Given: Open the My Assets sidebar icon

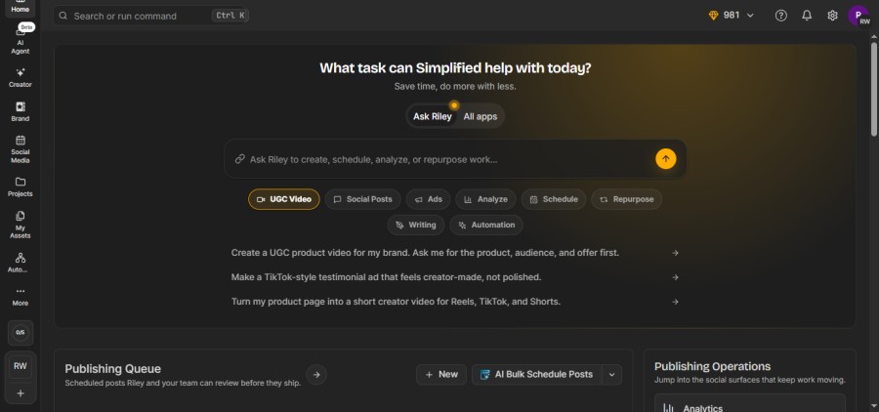Looking at the screenshot, I should point(21,225).
